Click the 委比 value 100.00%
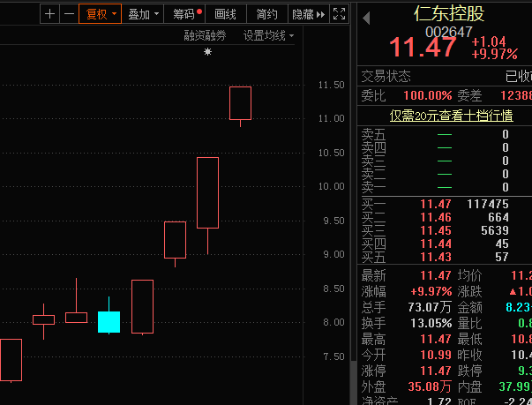The image size is (532, 405). (428, 95)
